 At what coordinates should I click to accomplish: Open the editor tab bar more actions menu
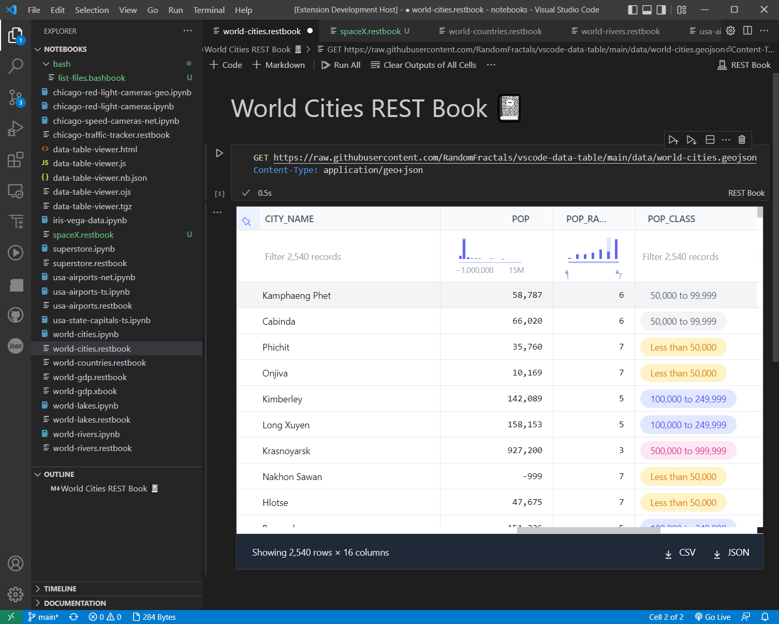click(x=765, y=31)
